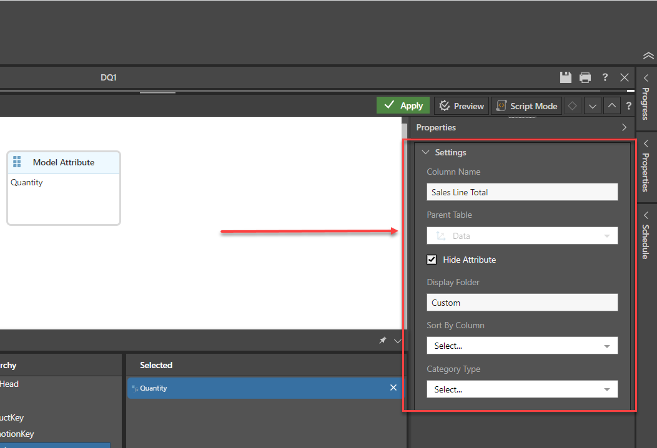The width and height of the screenshot is (657, 448).
Task: Open the Progress side tab
Action: [646, 97]
